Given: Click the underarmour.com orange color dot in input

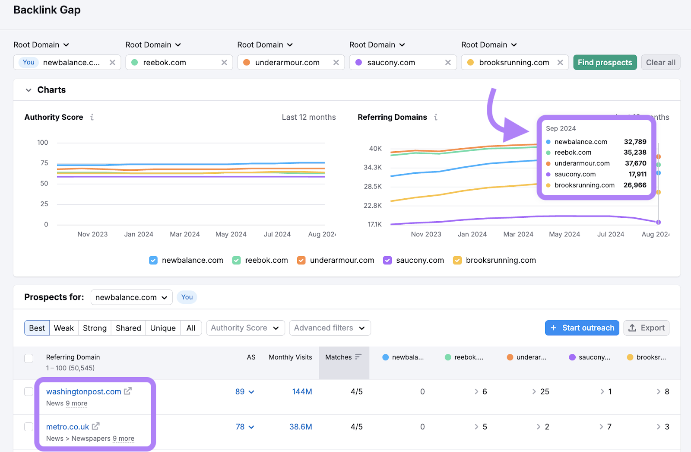Looking at the screenshot, I should [x=247, y=63].
